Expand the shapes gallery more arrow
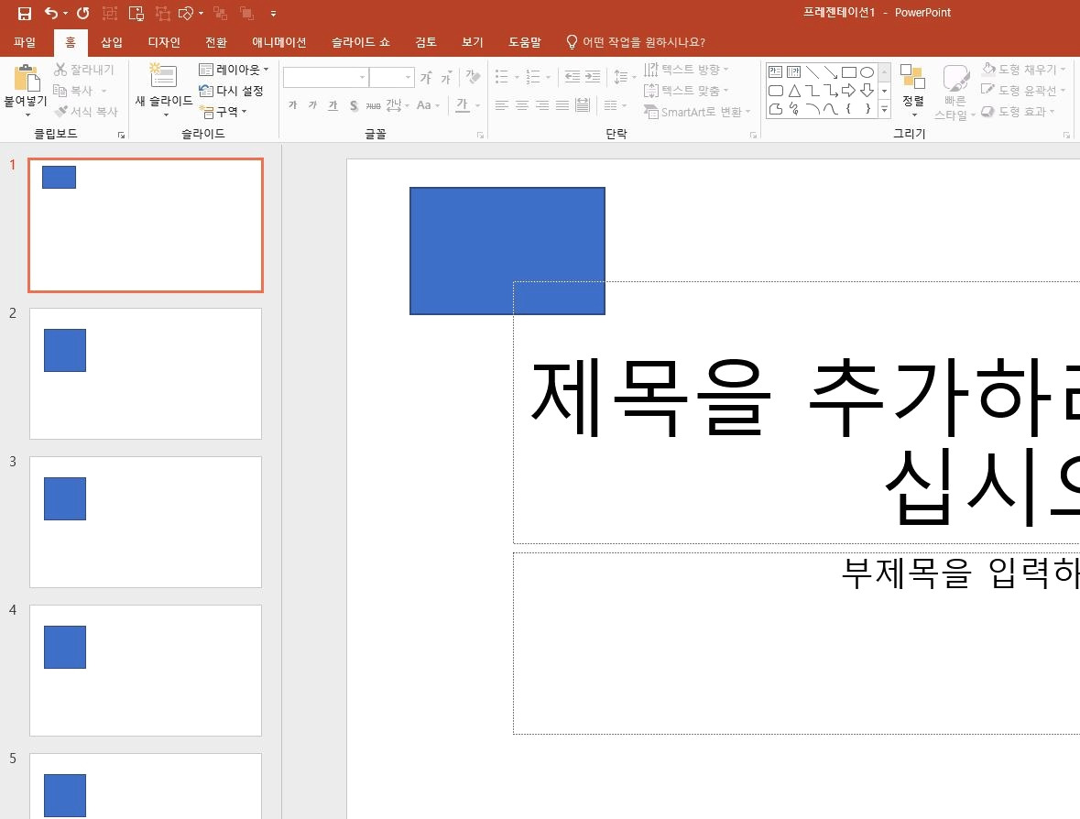 884,109
